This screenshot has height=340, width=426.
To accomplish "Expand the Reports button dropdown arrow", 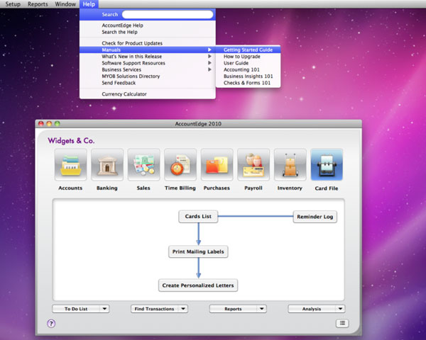I will point(261,309).
